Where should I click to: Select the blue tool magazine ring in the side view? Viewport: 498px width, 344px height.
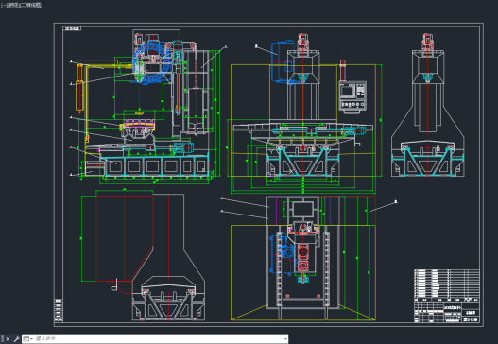(151, 63)
